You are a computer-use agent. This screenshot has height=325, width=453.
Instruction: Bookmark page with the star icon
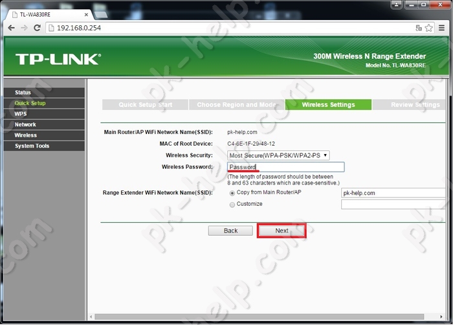(x=428, y=28)
